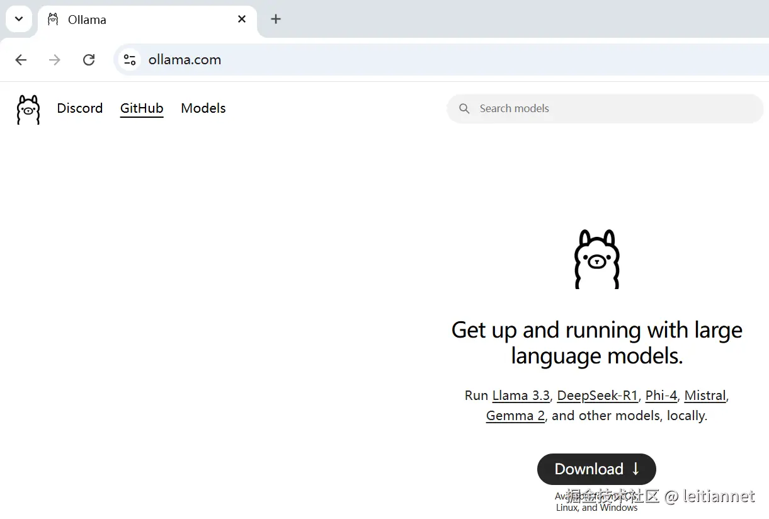Open the Discord link
This screenshot has height=519, width=769.
click(80, 108)
